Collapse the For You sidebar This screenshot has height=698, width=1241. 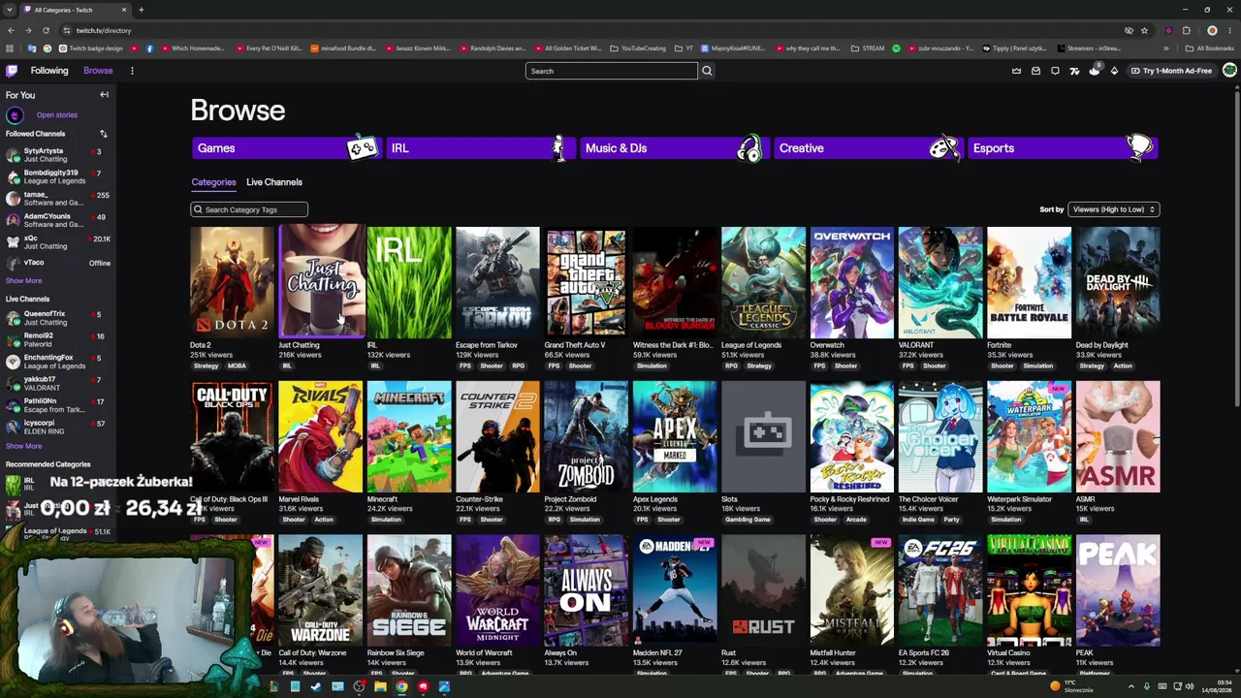pyautogui.click(x=104, y=95)
